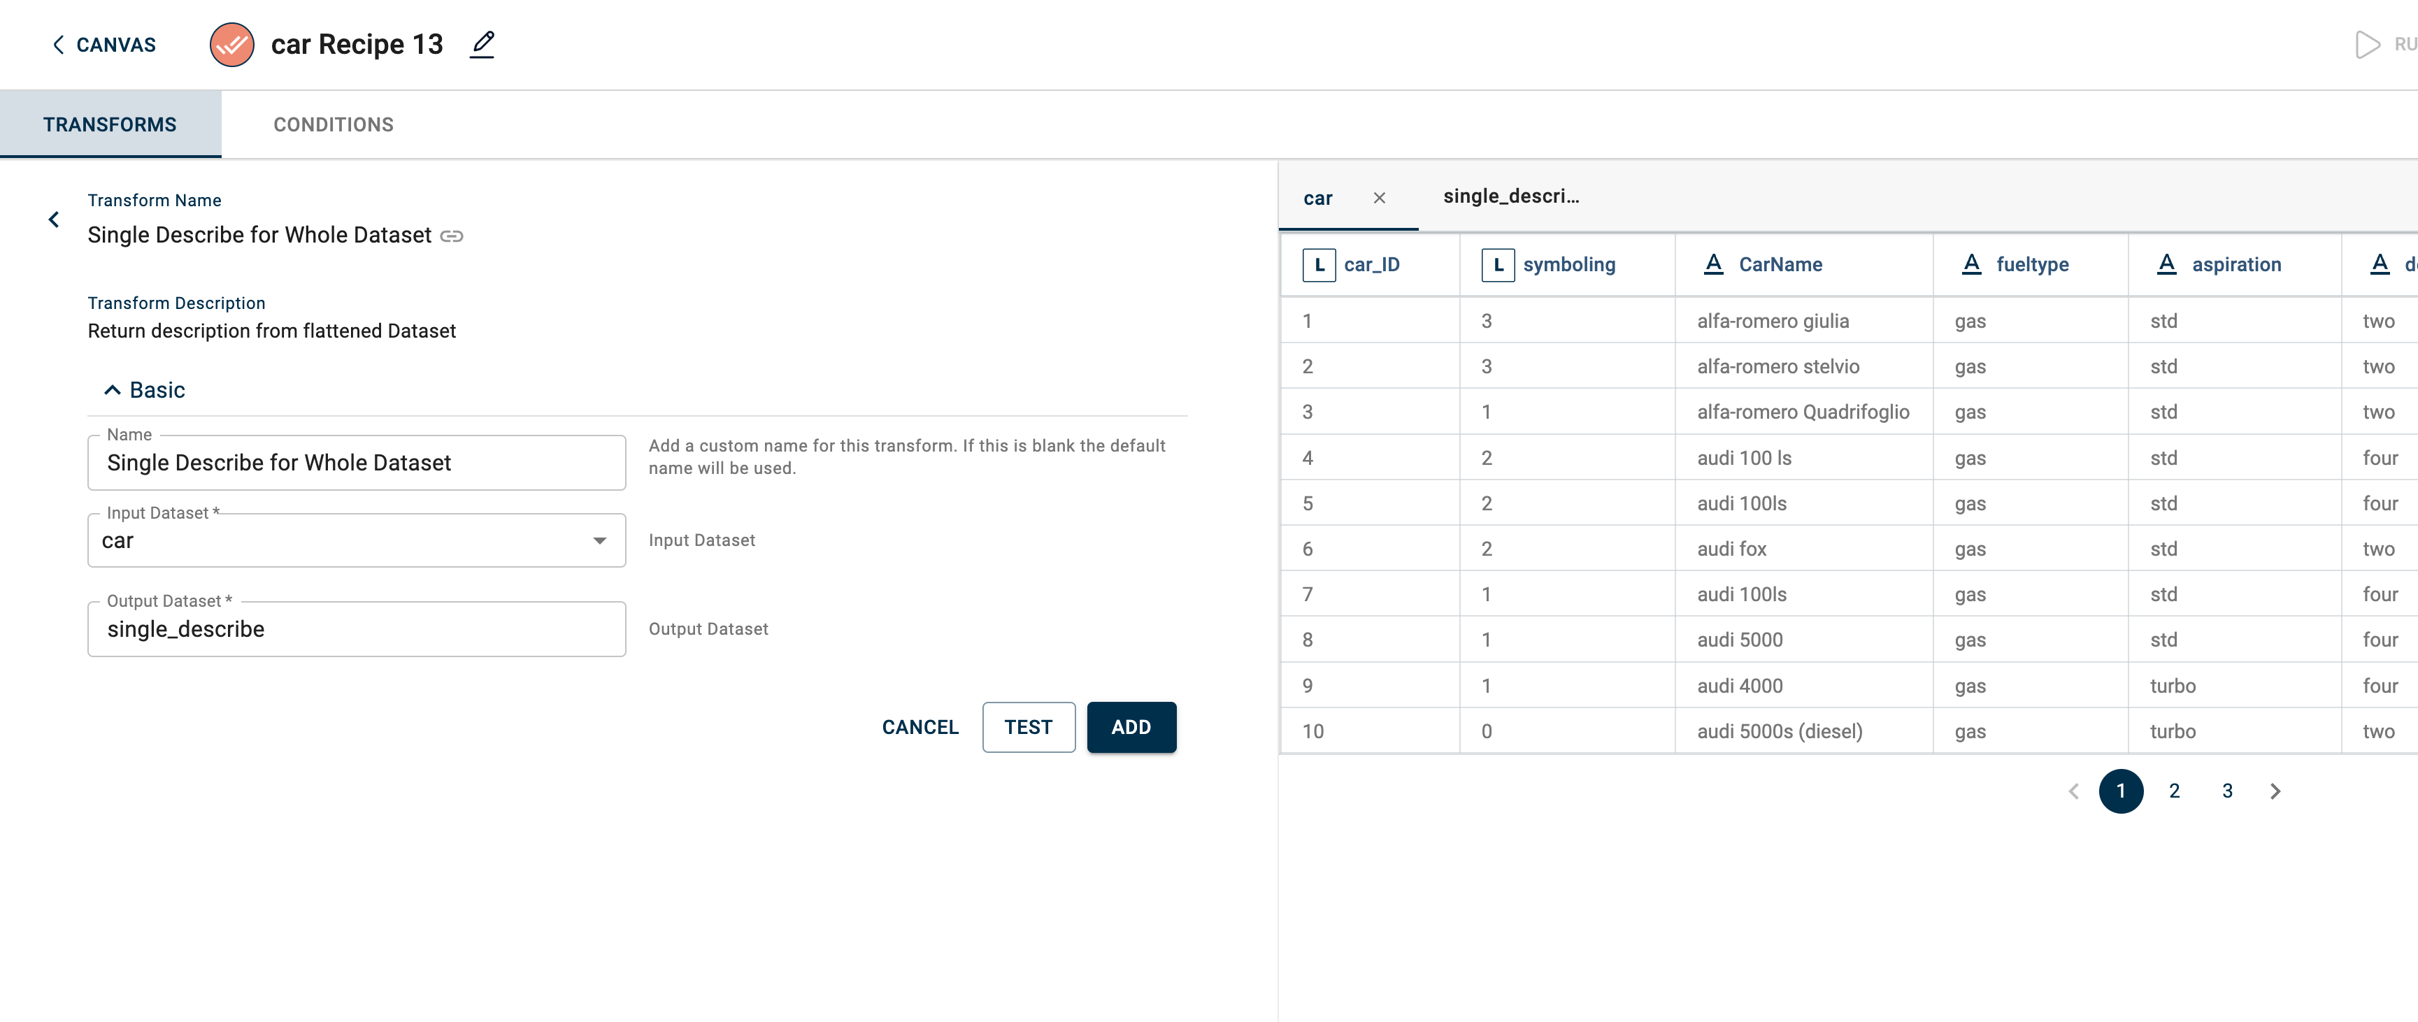2418x1022 pixels.
Task: Click the CarName text type icon
Action: [x=1713, y=265]
